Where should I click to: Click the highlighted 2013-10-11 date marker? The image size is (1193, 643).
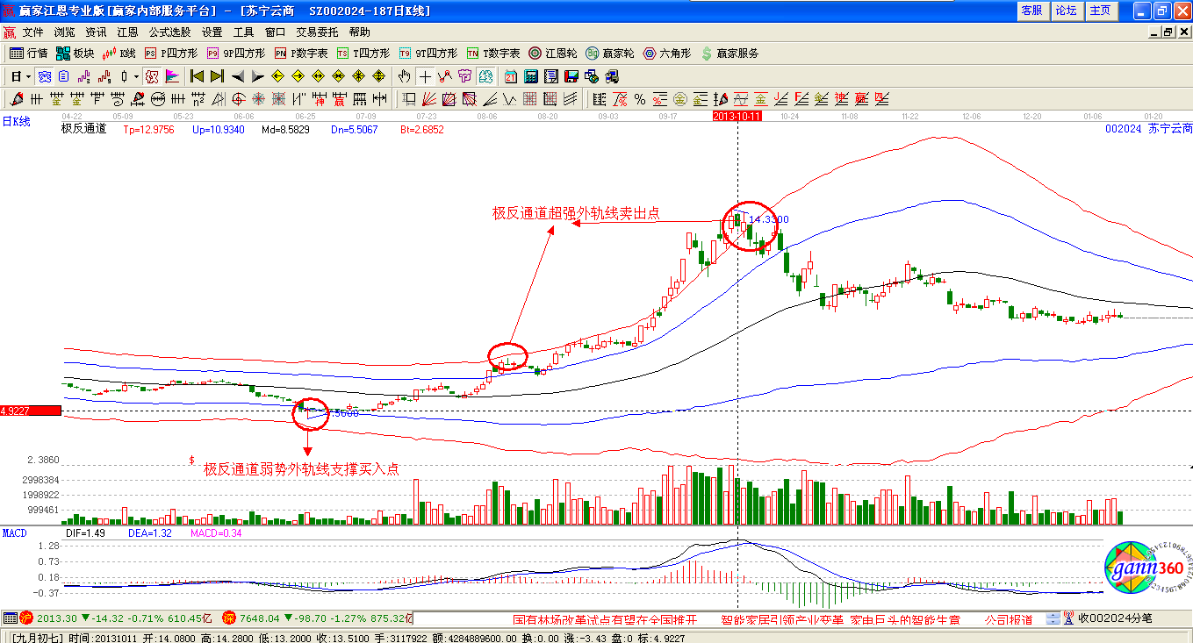[737, 116]
